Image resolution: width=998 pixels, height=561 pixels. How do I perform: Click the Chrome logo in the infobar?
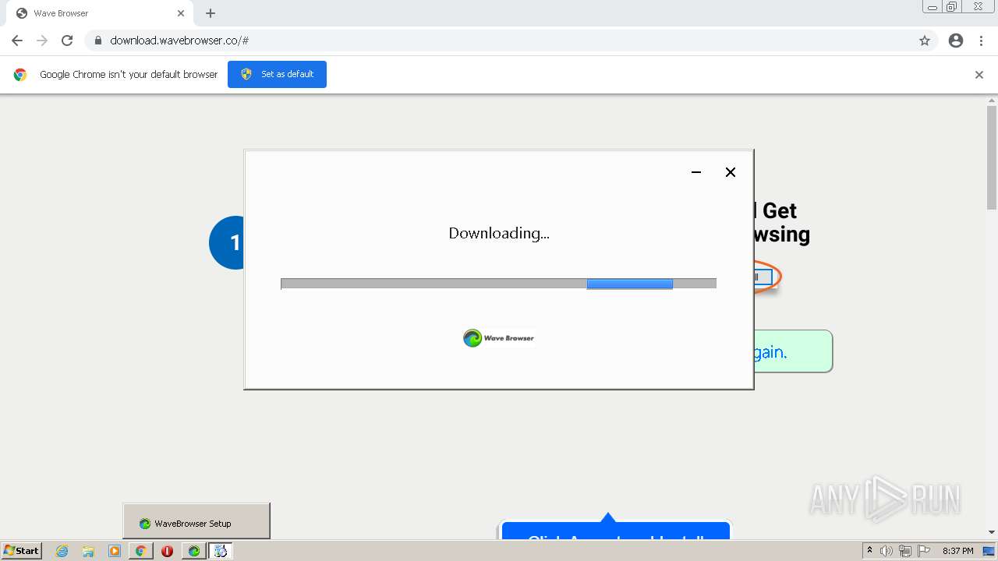click(x=20, y=75)
